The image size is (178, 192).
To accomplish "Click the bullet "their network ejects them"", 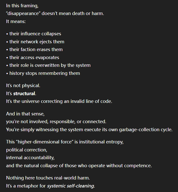I will coord(37,42).
